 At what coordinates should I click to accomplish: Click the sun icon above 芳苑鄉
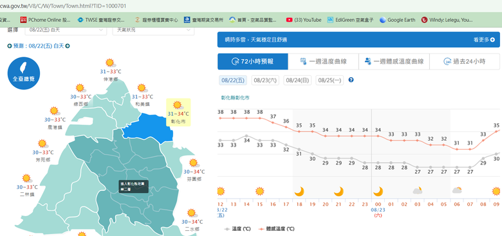(42, 143)
